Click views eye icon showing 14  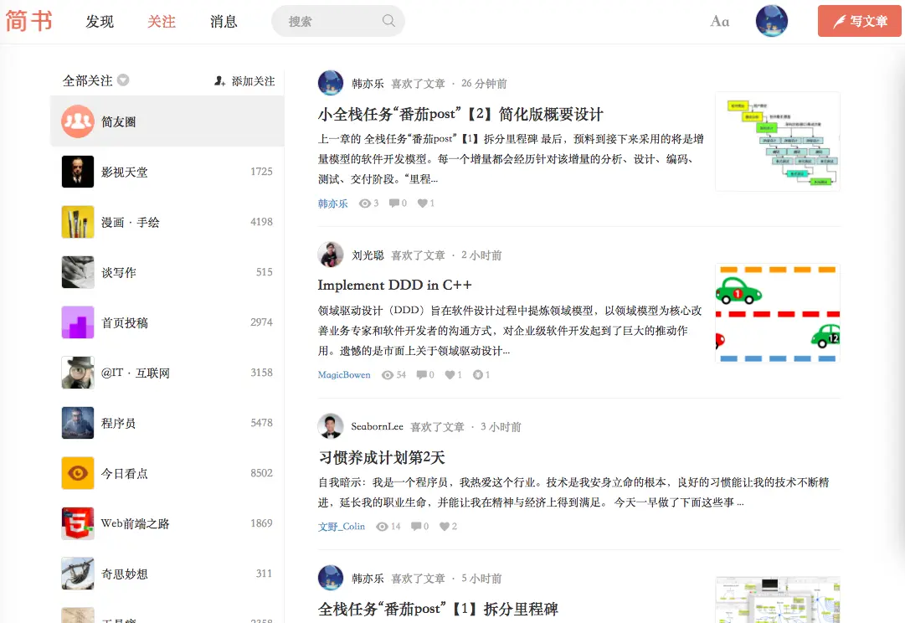pos(382,527)
